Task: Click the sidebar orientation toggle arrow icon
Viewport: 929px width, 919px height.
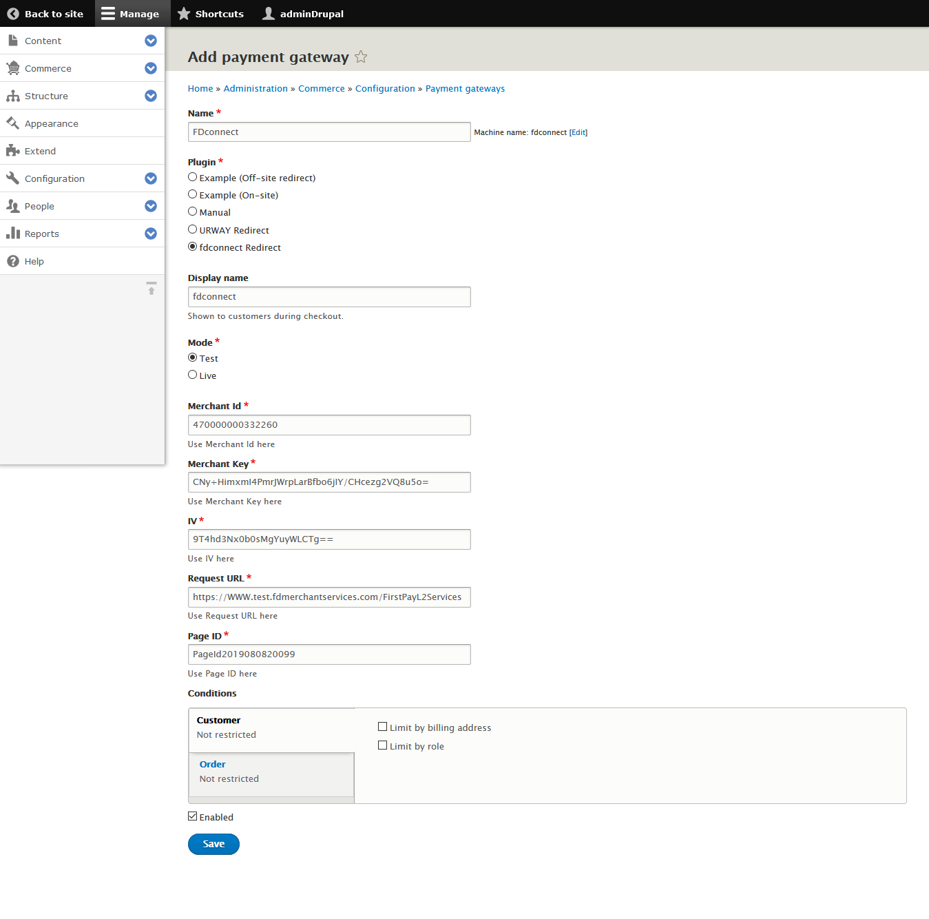Action: 152,289
